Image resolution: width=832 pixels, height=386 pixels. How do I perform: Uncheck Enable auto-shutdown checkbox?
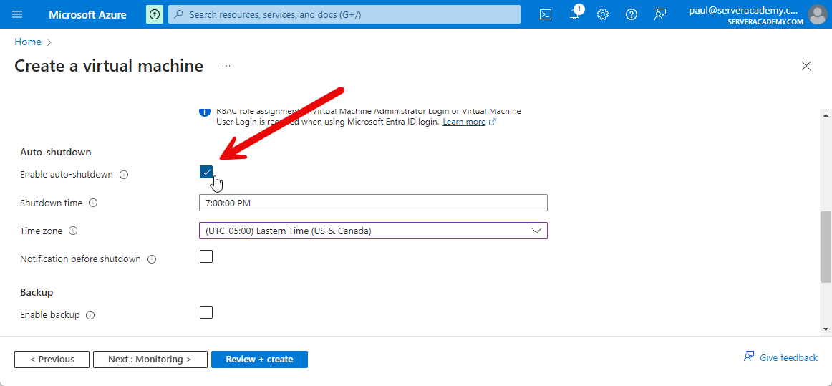[x=206, y=172]
